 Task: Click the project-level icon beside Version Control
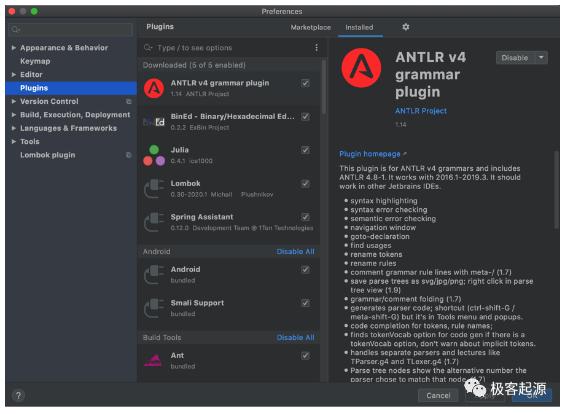pos(128,101)
